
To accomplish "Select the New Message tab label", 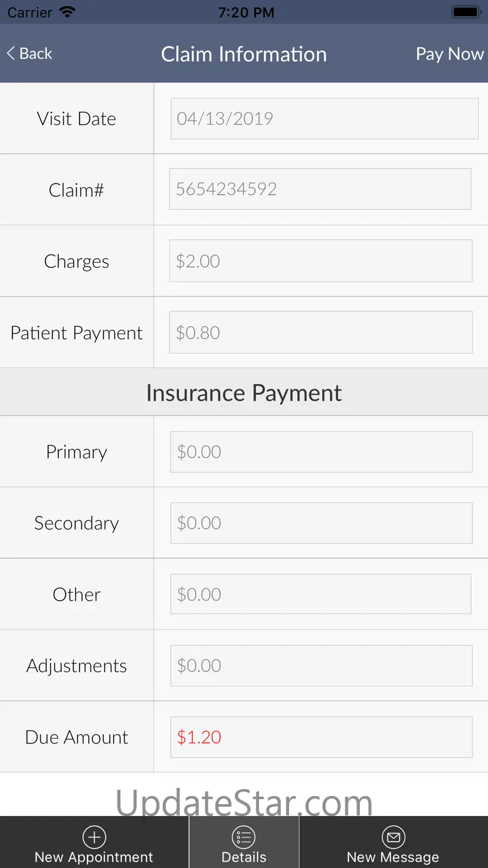I will [x=393, y=857].
